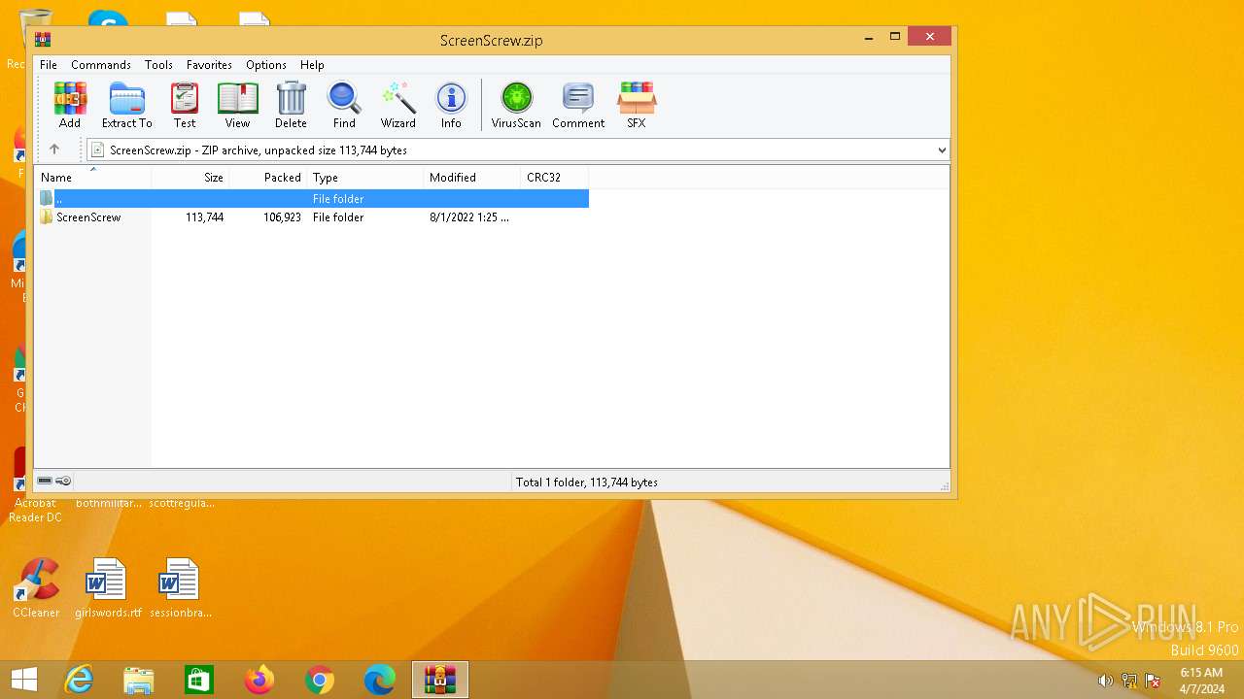This screenshot has width=1244, height=699.
Task: Click WinRAR title bar application icon
Action: [x=43, y=40]
